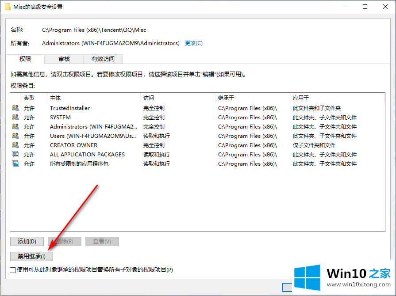Click the 所有受限制的应用程序包 row's package icon
This screenshot has height=296, width=396.
pyautogui.click(x=15, y=163)
